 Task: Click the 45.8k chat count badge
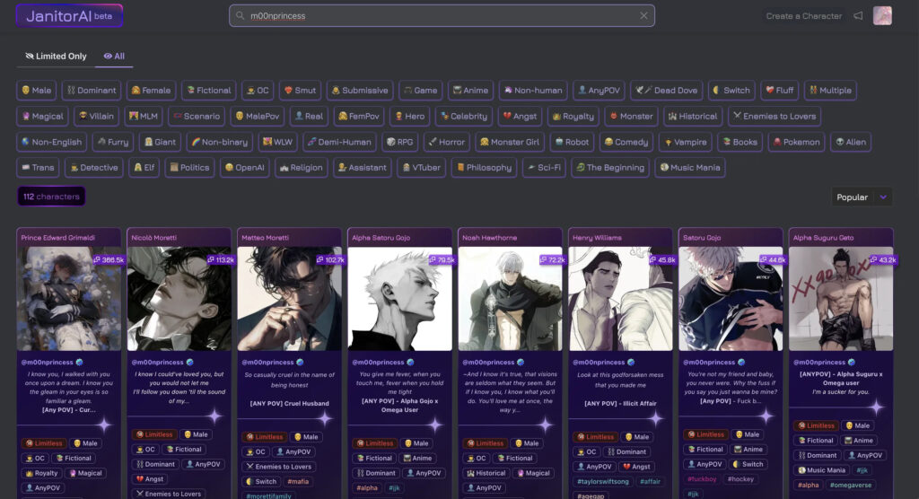662,259
